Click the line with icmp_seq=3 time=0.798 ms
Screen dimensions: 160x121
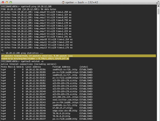pos(36,20)
